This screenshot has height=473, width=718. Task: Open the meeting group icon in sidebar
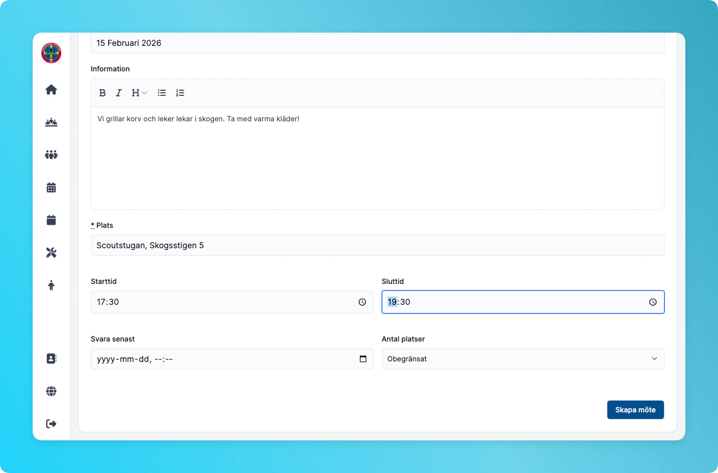[52, 122]
